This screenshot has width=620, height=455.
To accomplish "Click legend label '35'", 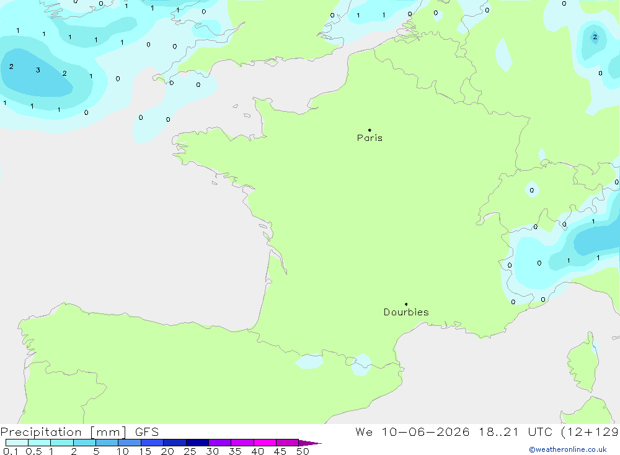I will click(x=235, y=451).
